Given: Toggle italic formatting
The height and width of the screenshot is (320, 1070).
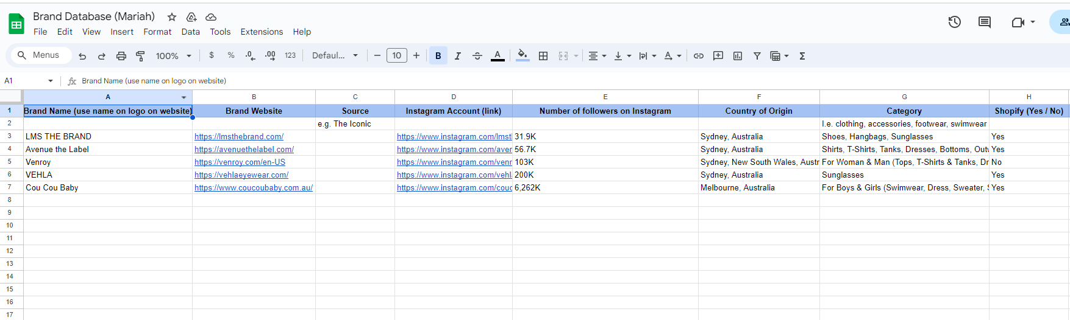Looking at the screenshot, I should pyautogui.click(x=457, y=56).
